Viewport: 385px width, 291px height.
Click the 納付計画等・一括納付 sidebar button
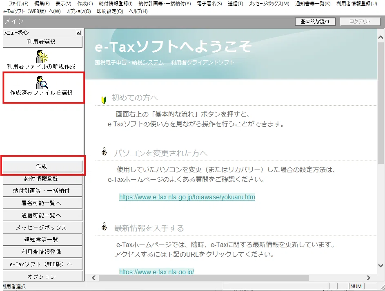(42, 191)
